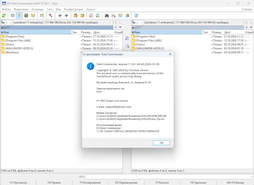Click the green Refresh (reread source) toolbar icon
Image resolution: width=254 pixels, height=185 pixels.
point(4,16)
